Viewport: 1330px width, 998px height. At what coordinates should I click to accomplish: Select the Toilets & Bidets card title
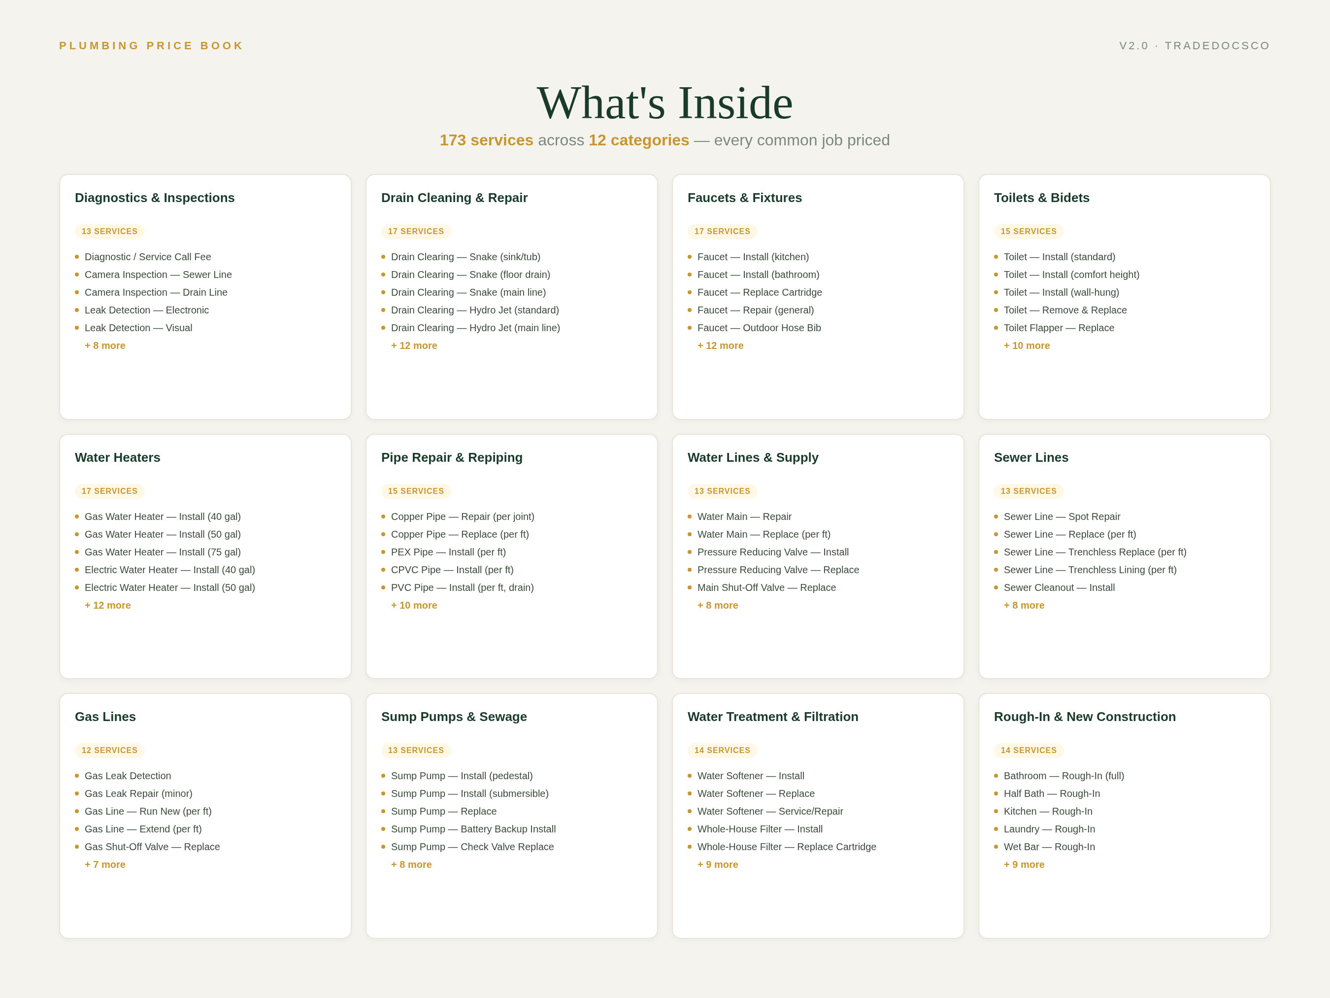click(1041, 198)
